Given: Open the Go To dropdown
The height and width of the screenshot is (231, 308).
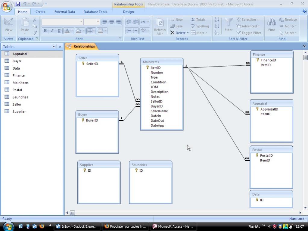Looking at the screenshot, I should click(288, 26).
